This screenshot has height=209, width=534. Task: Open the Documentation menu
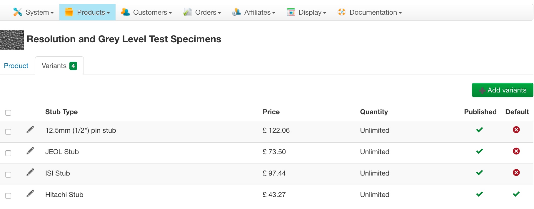pyautogui.click(x=370, y=12)
